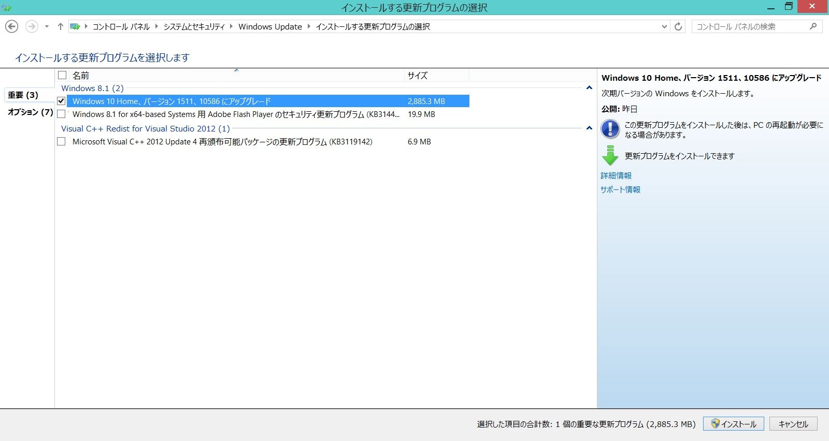Viewport: 829px width, 441px height.
Task: Click the Control Panel icon in address bar
Action: click(x=75, y=26)
